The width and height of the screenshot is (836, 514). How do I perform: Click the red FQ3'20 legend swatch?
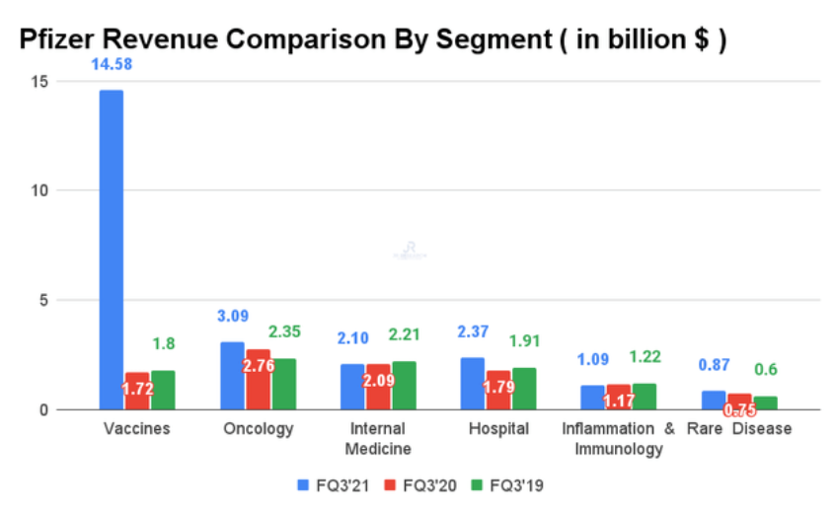click(390, 485)
